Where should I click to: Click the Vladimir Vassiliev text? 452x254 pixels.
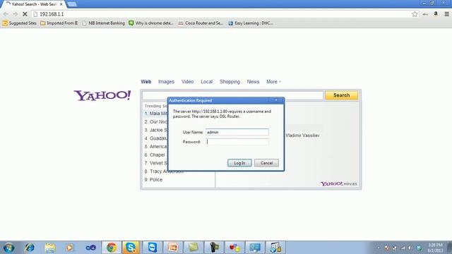(302, 135)
